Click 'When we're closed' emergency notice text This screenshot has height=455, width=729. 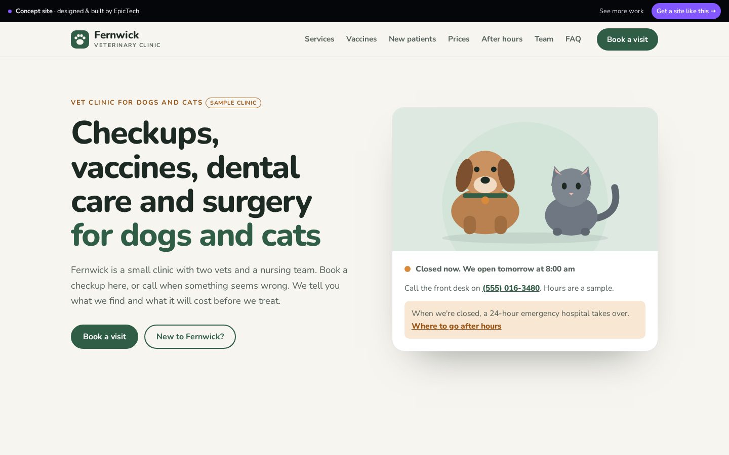(x=520, y=313)
